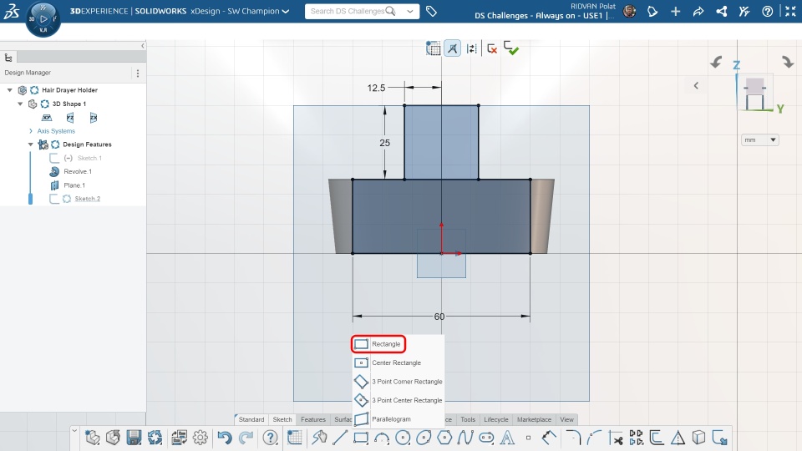Collapse the Design Features node

click(x=31, y=144)
